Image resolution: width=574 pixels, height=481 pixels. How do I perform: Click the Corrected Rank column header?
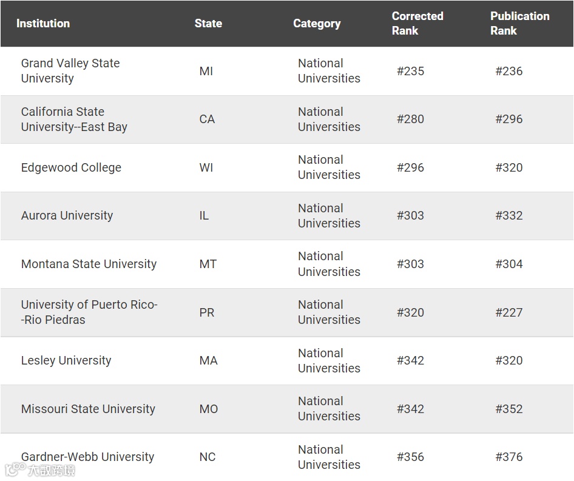417,24
